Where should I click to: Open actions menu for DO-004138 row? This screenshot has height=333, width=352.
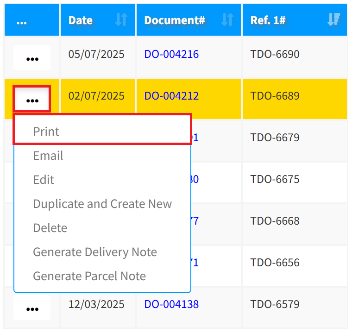pos(32,308)
